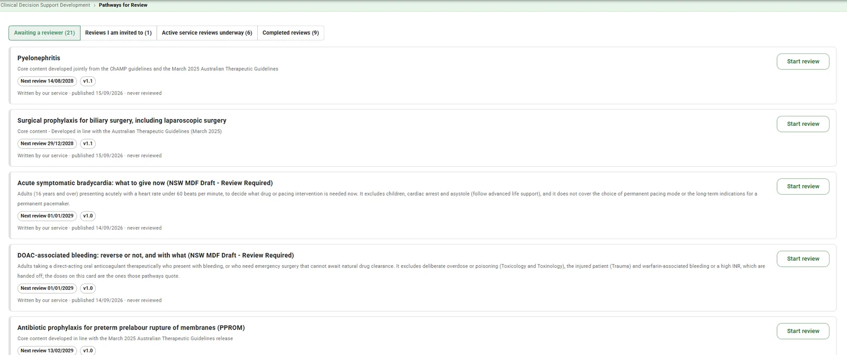Open Active service reviews underway (6) tab
This screenshot has height=355, width=847.
click(x=207, y=33)
